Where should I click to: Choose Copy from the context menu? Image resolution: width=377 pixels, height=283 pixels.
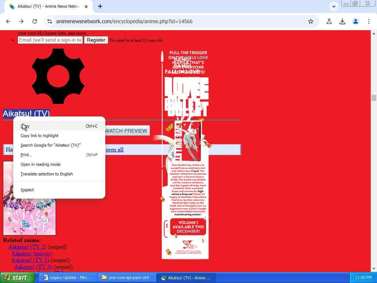[59, 126]
